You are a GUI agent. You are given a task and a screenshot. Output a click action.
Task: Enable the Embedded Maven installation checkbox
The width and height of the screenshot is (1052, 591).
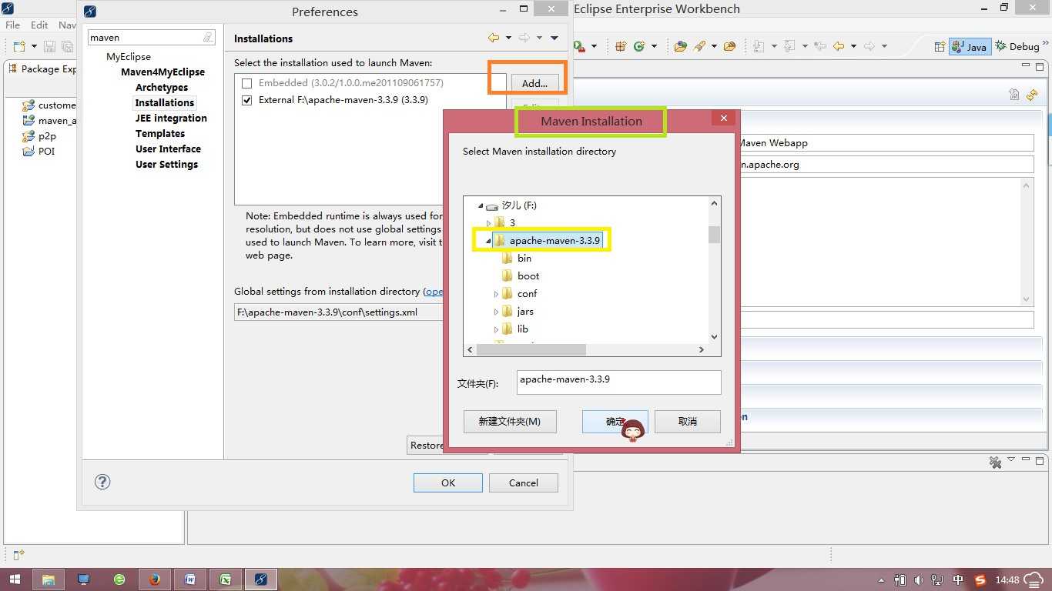click(247, 82)
